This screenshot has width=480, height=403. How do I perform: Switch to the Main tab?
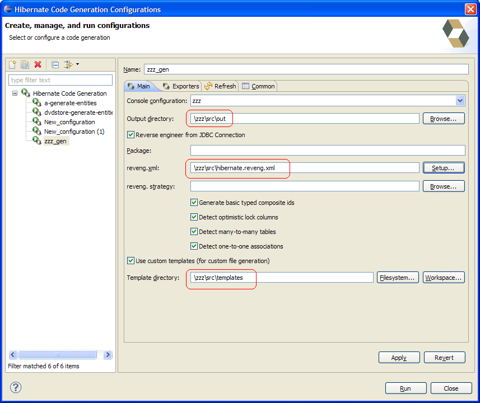click(x=139, y=86)
